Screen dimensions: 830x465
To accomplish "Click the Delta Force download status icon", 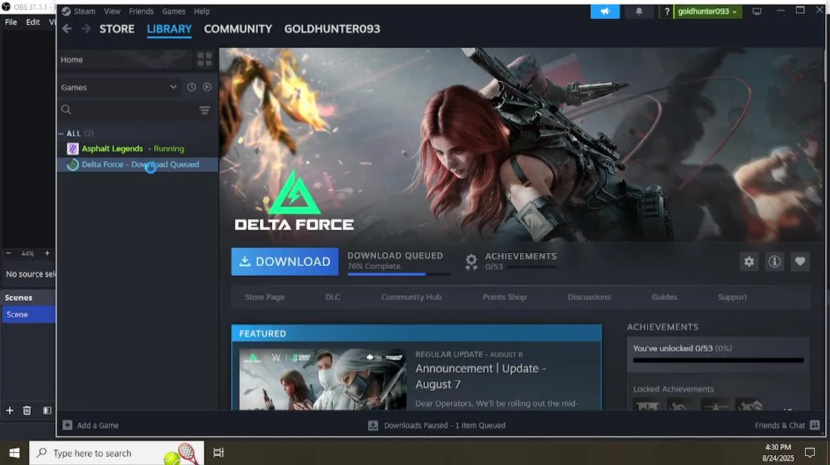I will point(73,165).
